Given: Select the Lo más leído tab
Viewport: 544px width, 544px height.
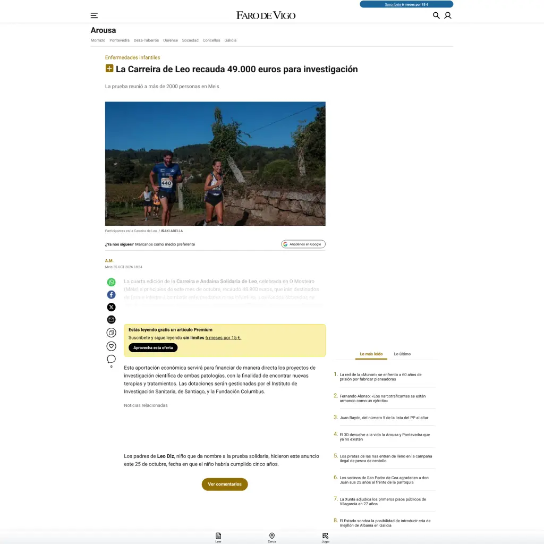Looking at the screenshot, I should click(371, 354).
